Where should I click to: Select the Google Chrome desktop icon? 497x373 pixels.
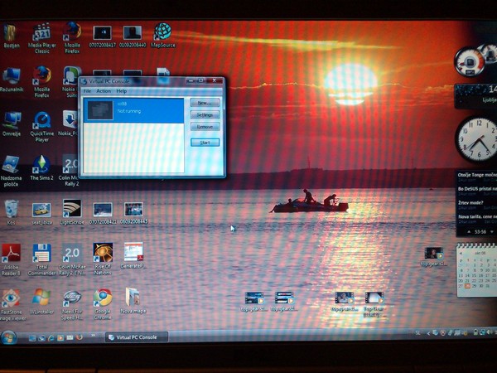tap(103, 304)
